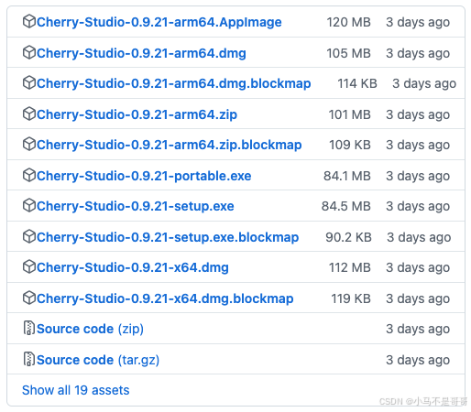The width and height of the screenshot is (471, 412).
Task: Click the 112 MB size of x64.dmg
Action: click(350, 267)
